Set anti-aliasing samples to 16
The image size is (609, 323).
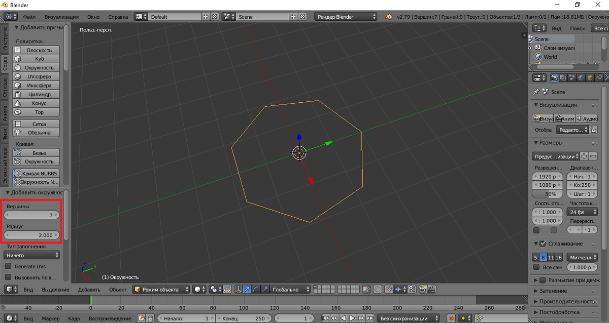click(x=559, y=258)
